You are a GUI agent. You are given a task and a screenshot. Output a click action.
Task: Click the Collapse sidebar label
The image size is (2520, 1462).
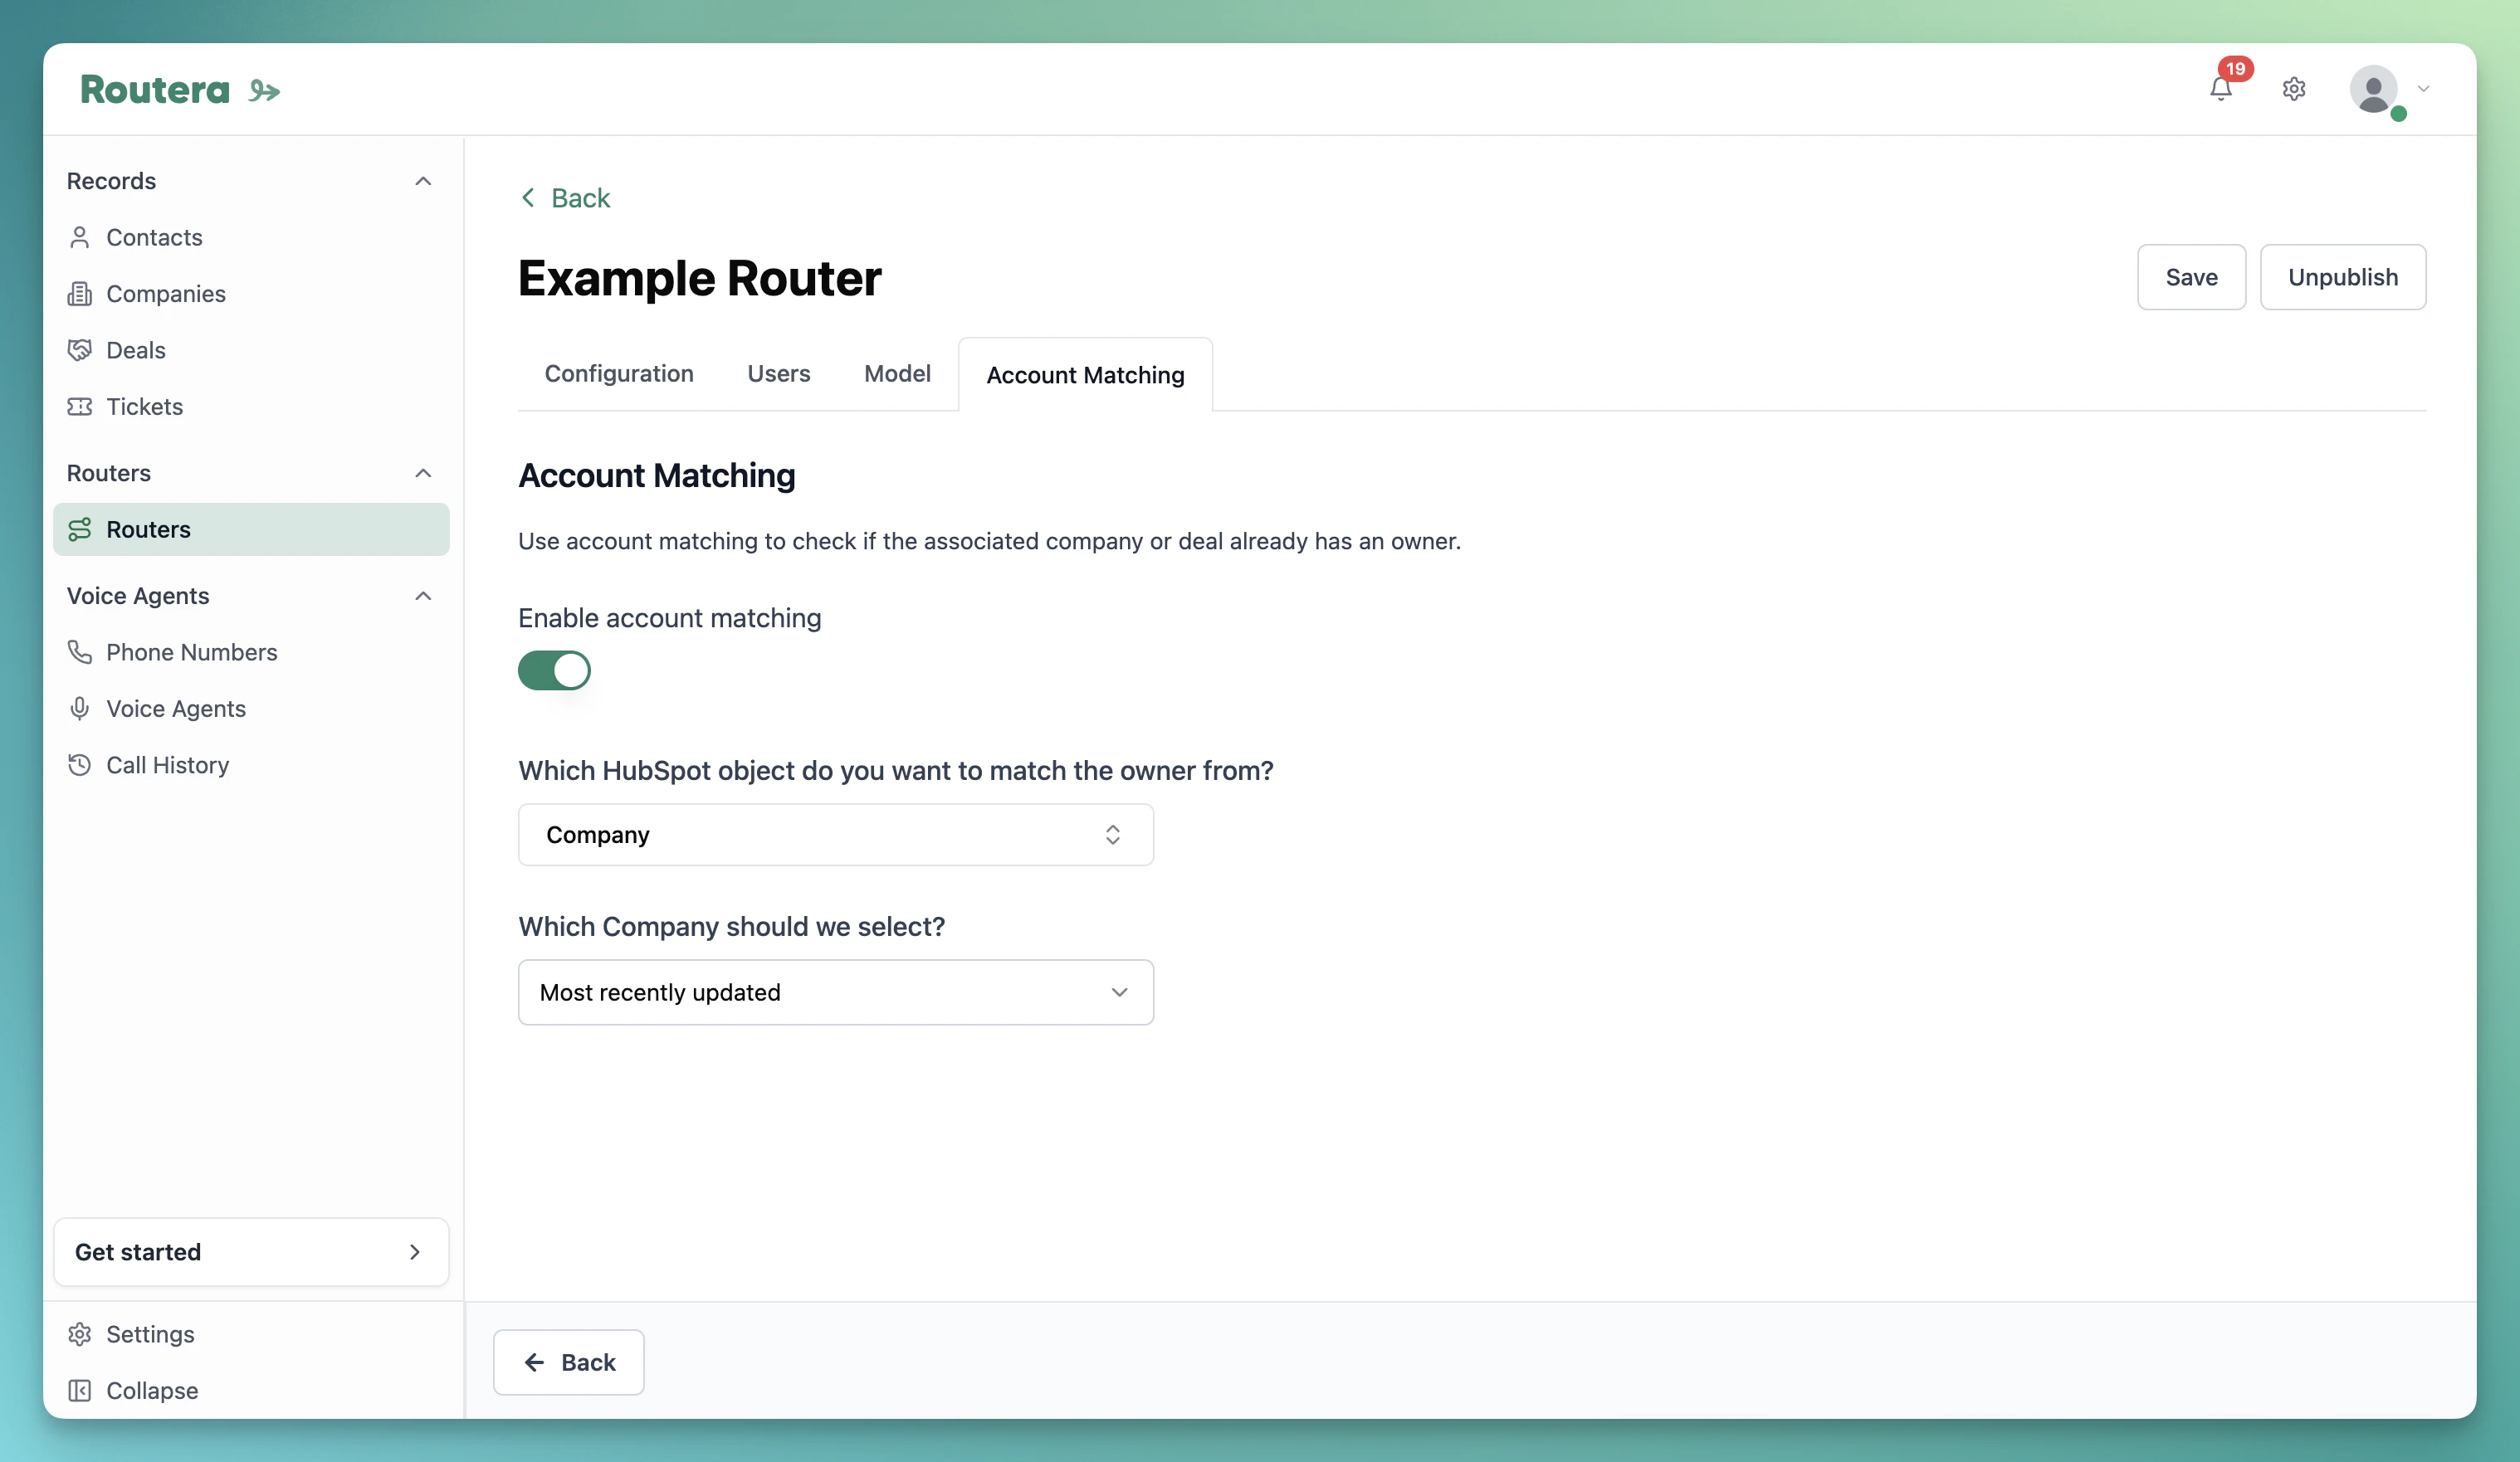152,1391
